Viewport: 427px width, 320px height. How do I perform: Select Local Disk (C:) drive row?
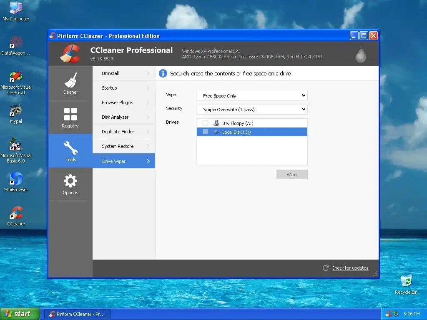pos(252,132)
